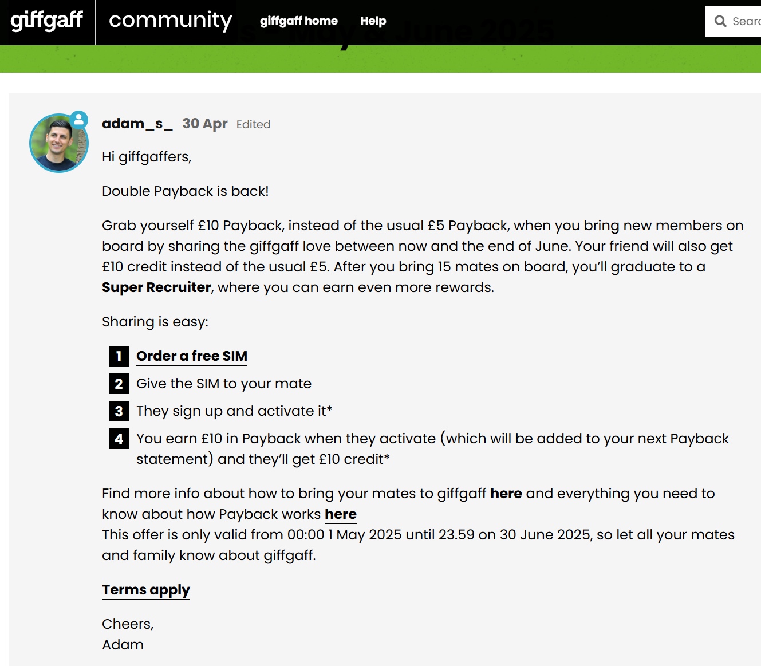The width and height of the screenshot is (761, 666).
Task: Go to giffgaff home
Action: [298, 21]
